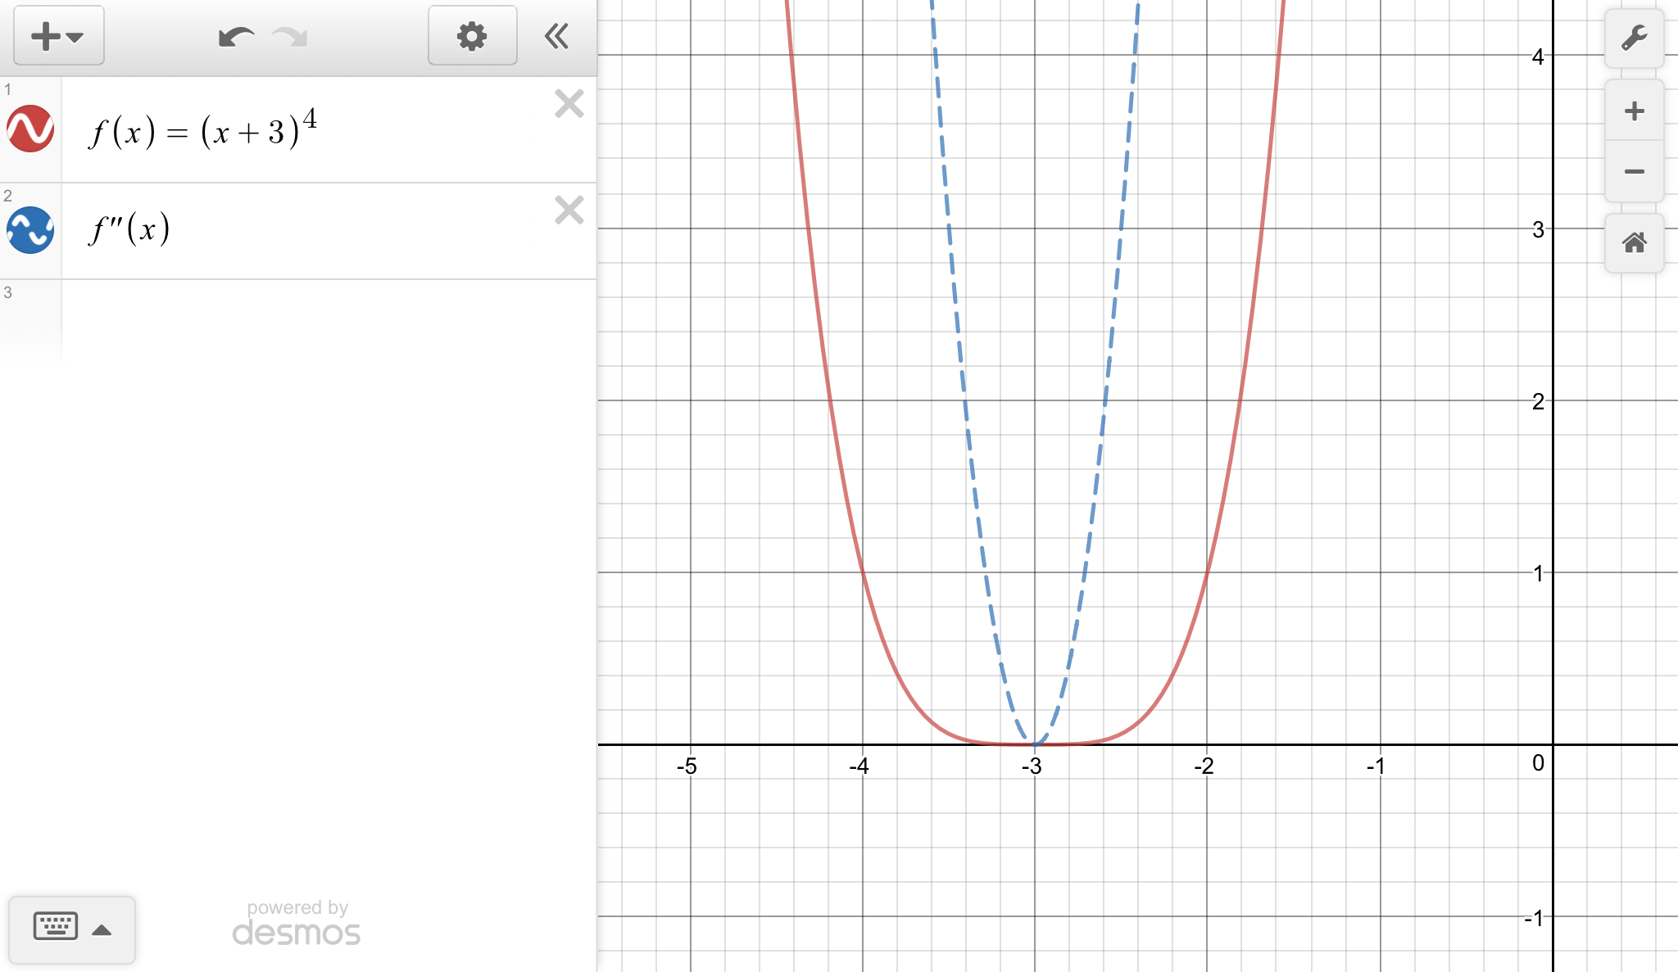Click the redo arrow icon
This screenshot has height=972, width=1678.
click(x=290, y=37)
